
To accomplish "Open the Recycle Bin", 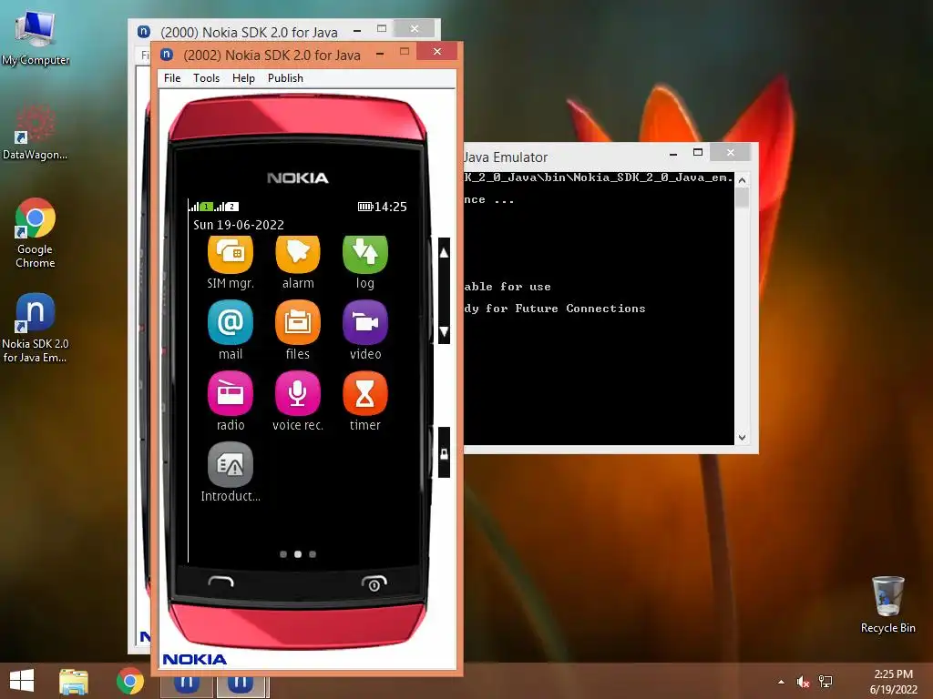I will (887, 604).
